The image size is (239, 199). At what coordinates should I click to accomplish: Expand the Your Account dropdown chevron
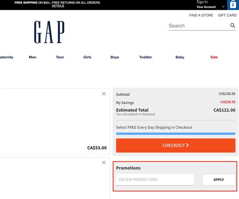pyautogui.click(x=223, y=7)
